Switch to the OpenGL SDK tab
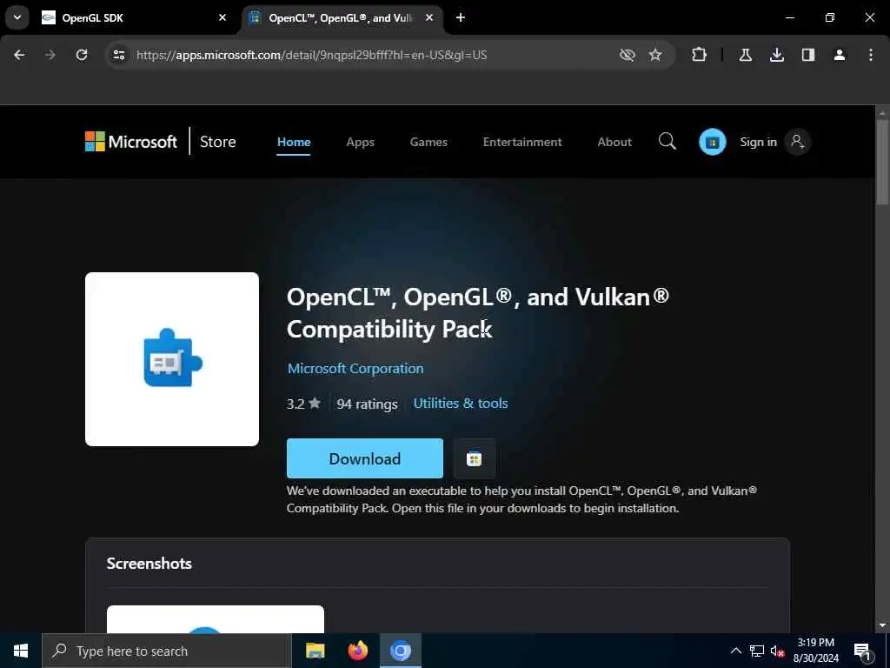The width and height of the screenshot is (890, 668). click(x=134, y=18)
